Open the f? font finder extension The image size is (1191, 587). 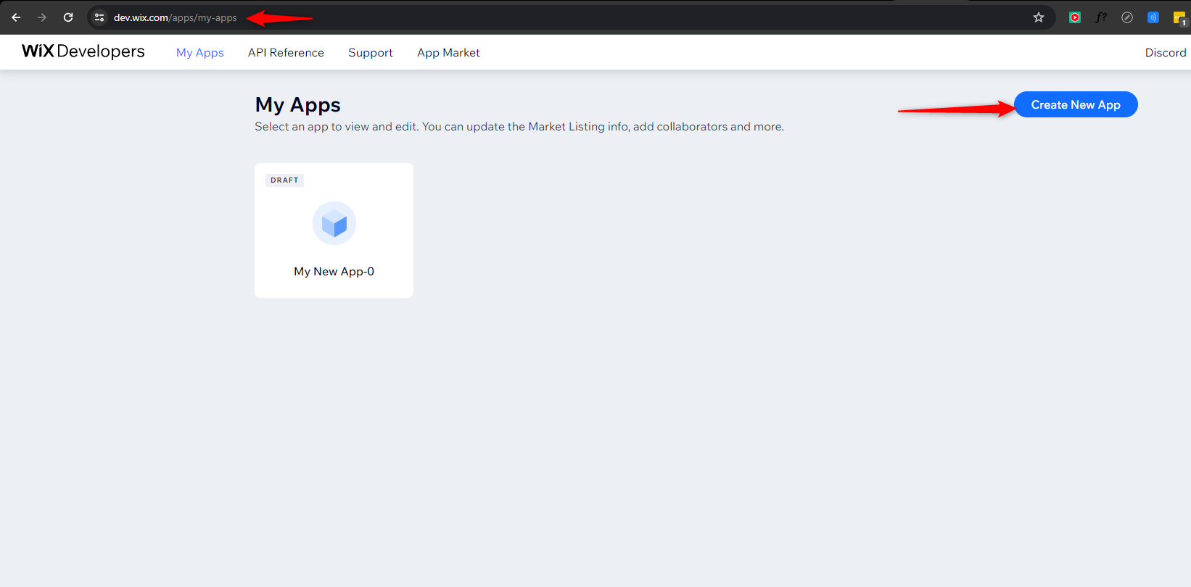pyautogui.click(x=1101, y=17)
